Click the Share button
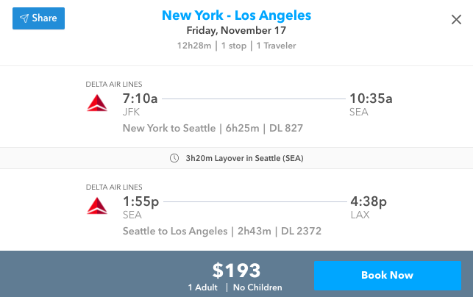Screen dimensions: 473x297 (x=38, y=18)
